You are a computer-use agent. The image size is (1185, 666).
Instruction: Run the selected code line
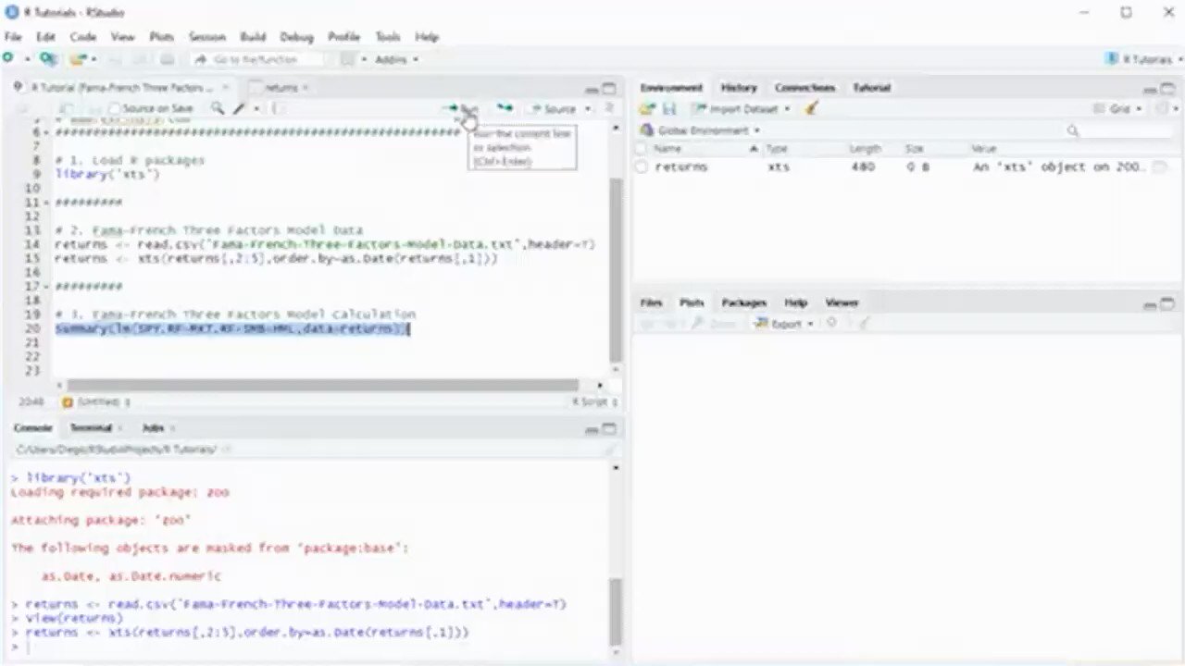(x=456, y=108)
